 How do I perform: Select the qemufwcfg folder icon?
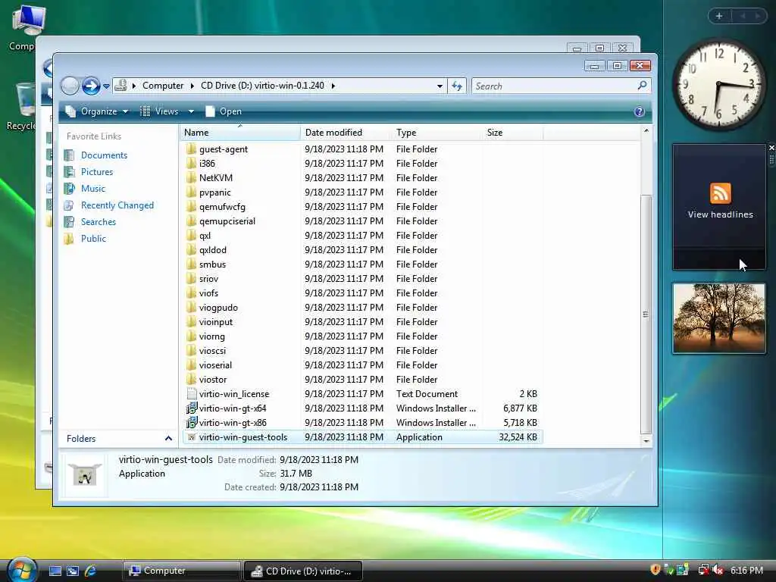(192, 206)
